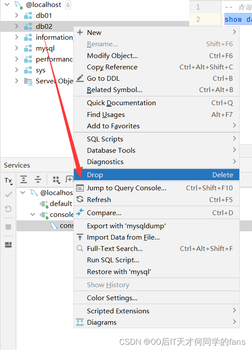The image size is (252, 350).
Task: Click the commit checkmark icon
Action: click(x=8, y=195)
